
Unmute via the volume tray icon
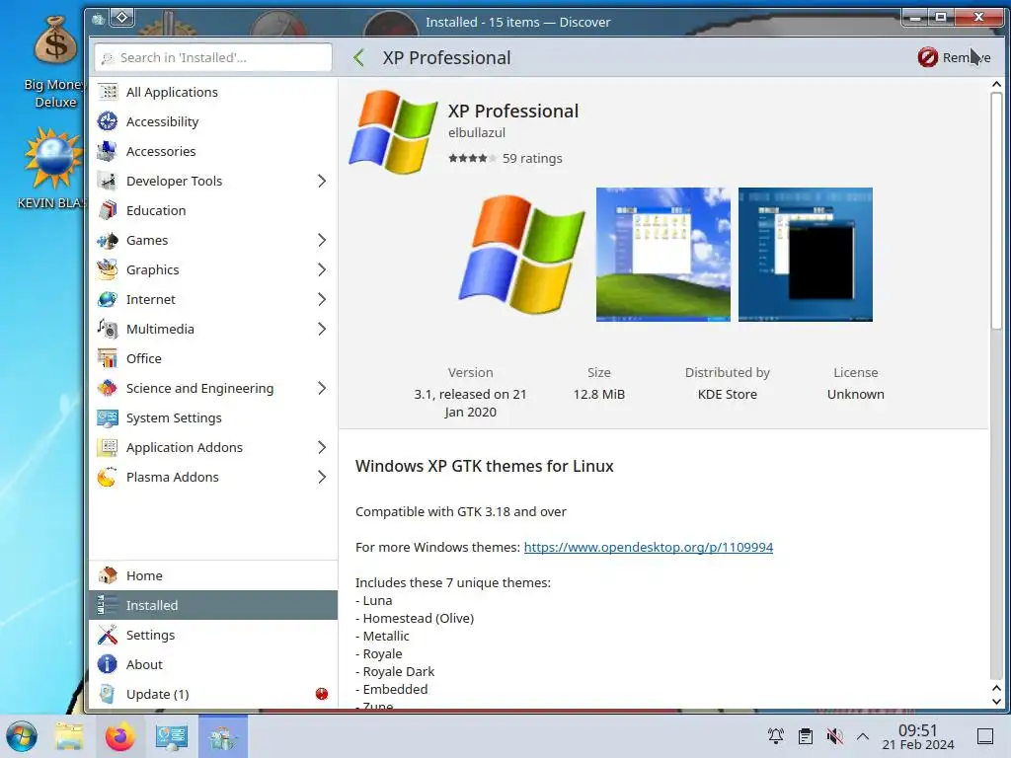(x=834, y=736)
